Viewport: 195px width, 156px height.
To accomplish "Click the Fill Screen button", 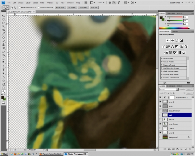I will coord(83,7).
